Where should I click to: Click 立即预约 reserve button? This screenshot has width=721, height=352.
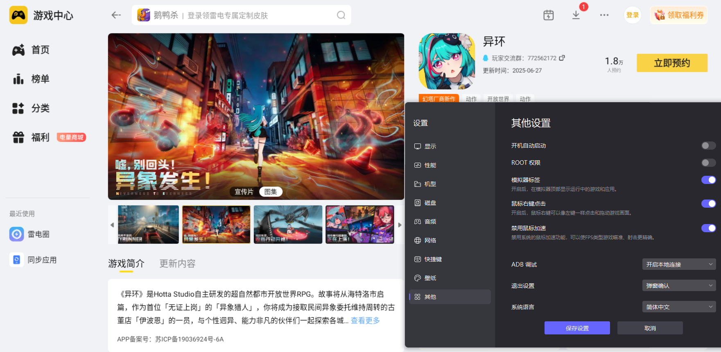tap(672, 63)
